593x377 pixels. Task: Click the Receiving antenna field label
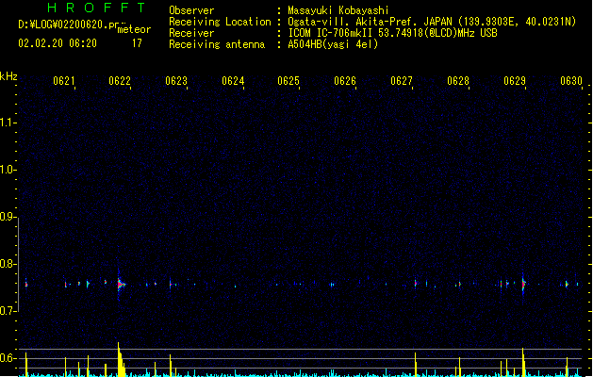[x=217, y=44]
